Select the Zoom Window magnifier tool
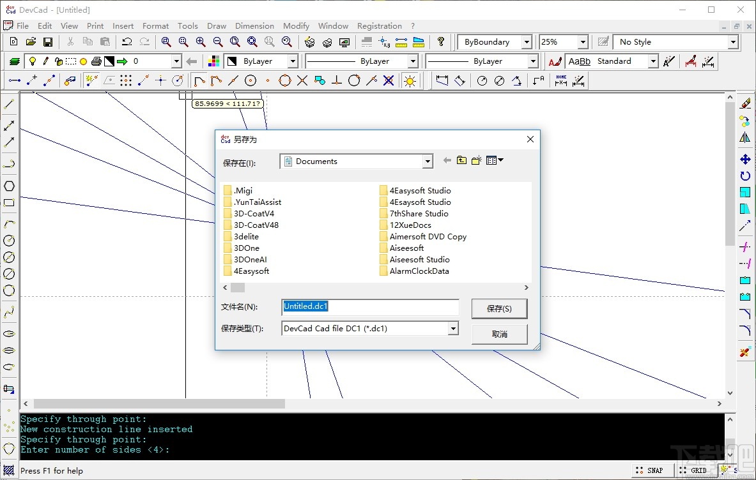Screen dimensions: 756x480 pyautogui.click(x=166, y=41)
